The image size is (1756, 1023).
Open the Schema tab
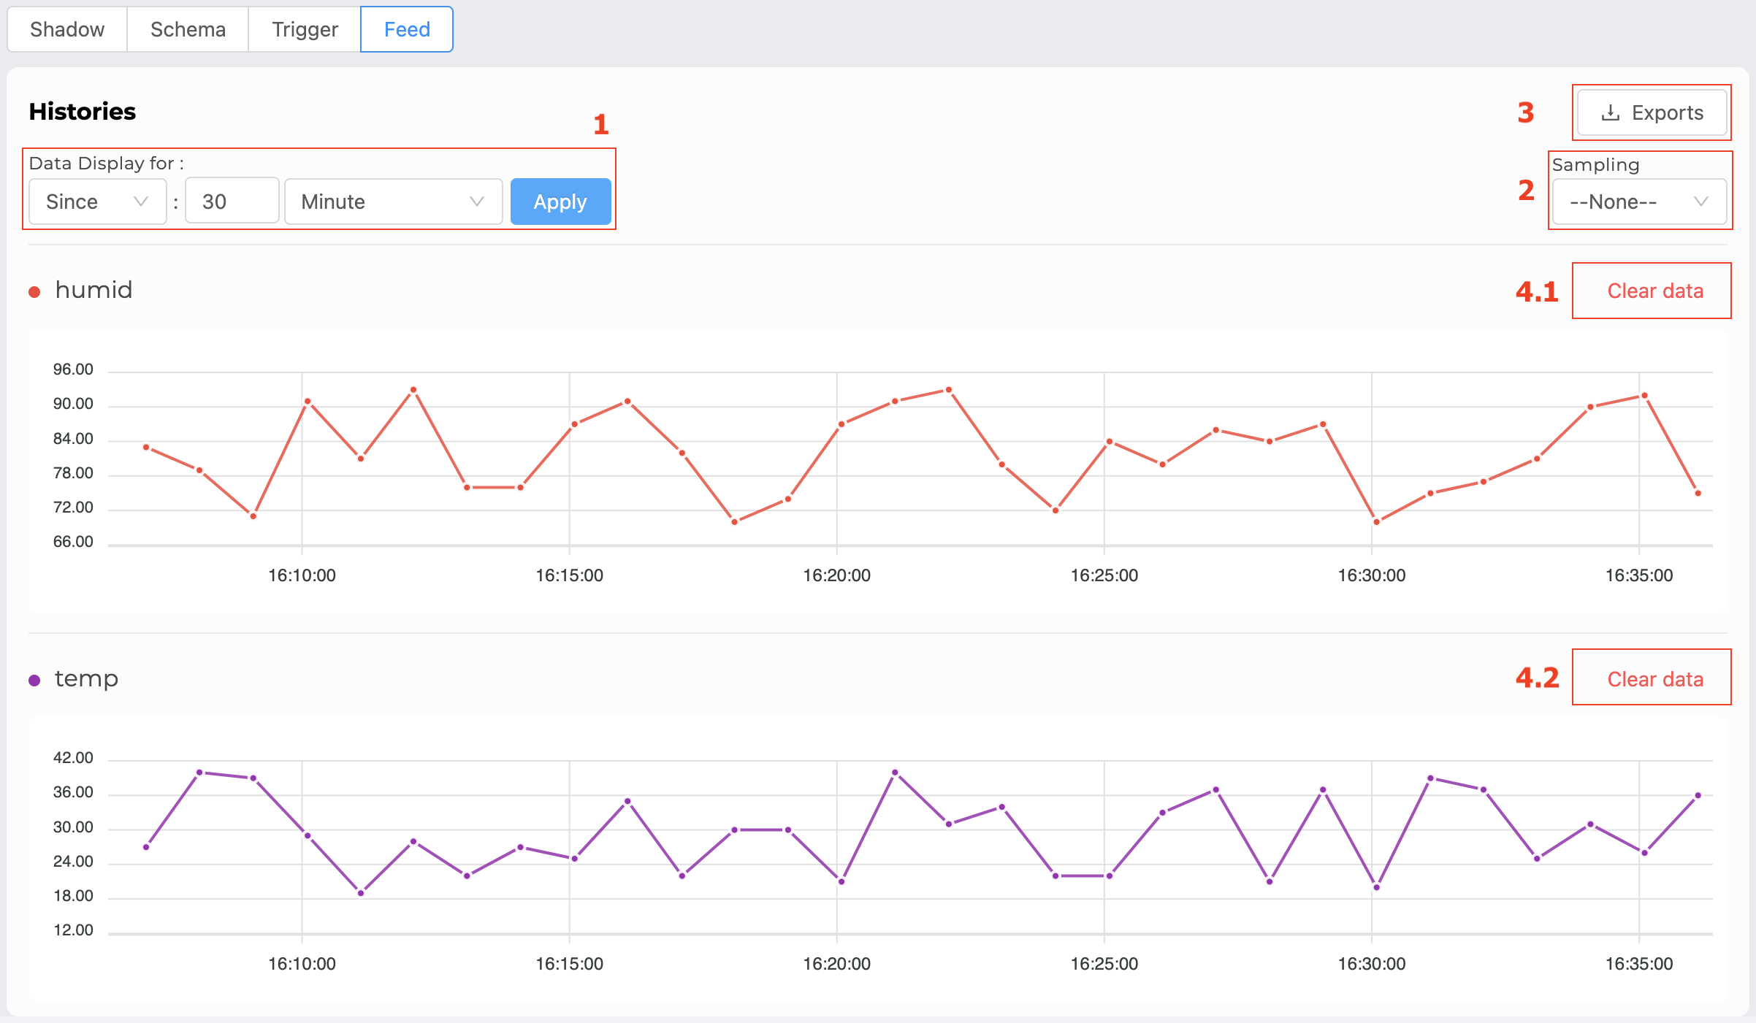coord(188,29)
